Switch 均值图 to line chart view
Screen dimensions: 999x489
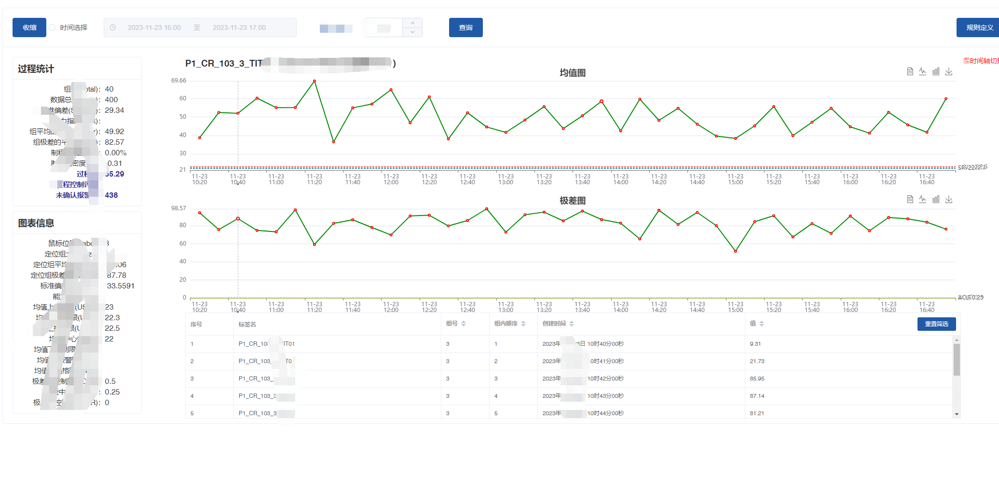[923, 71]
